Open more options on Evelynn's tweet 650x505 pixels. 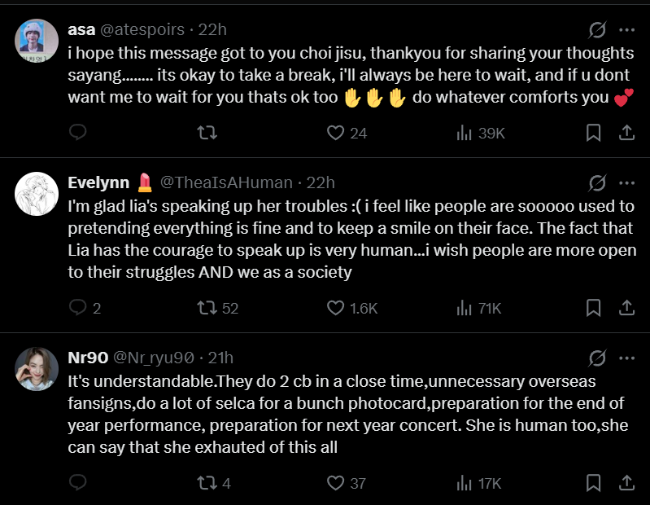pyautogui.click(x=626, y=182)
